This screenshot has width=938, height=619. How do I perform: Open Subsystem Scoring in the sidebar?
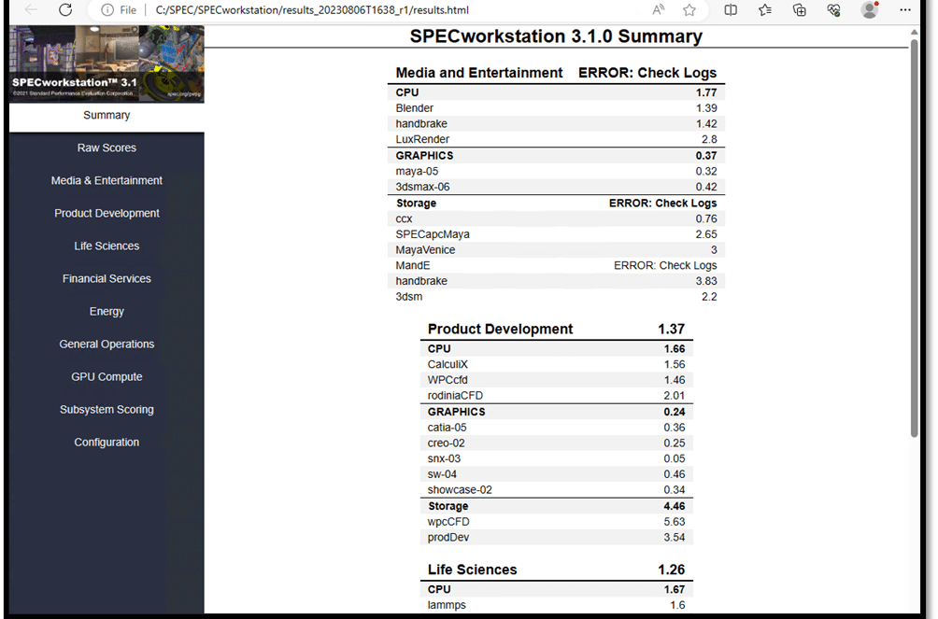tap(107, 410)
